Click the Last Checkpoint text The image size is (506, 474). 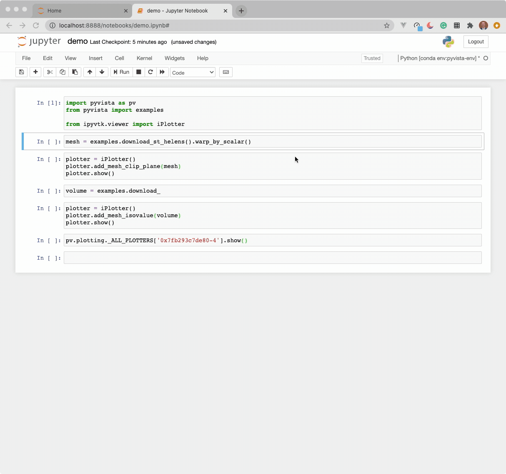point(128,42)
